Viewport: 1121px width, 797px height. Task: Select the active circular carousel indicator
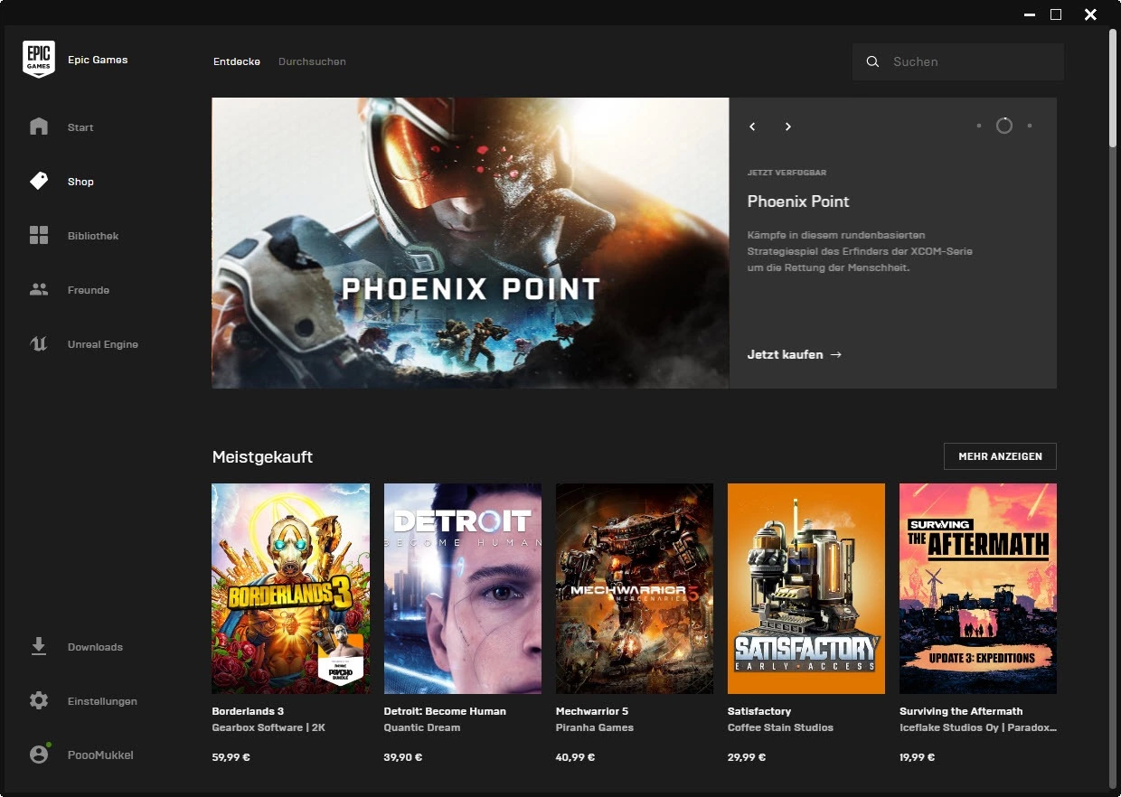coord(1004,126)
